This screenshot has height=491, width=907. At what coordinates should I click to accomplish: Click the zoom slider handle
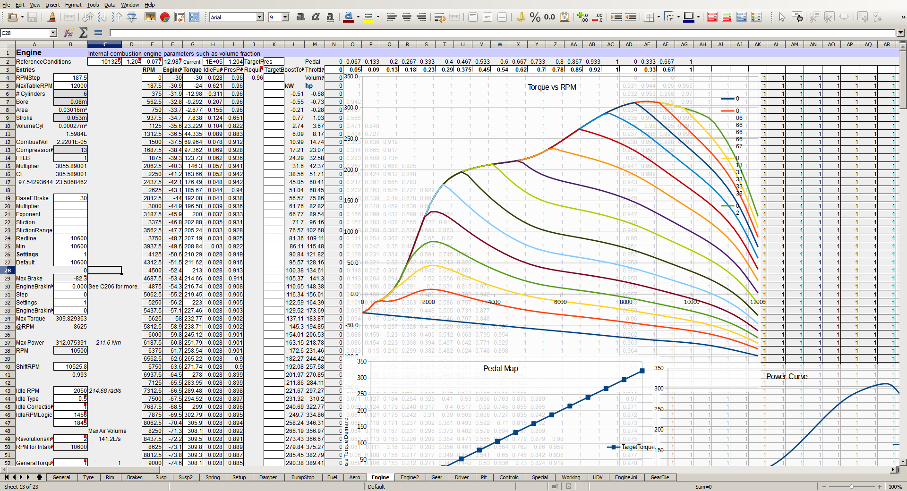(852, 487)
